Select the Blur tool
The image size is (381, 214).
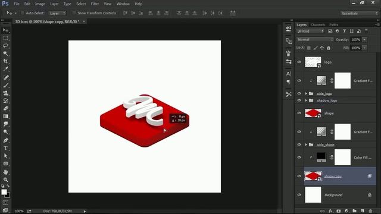(x=5, y=124)
